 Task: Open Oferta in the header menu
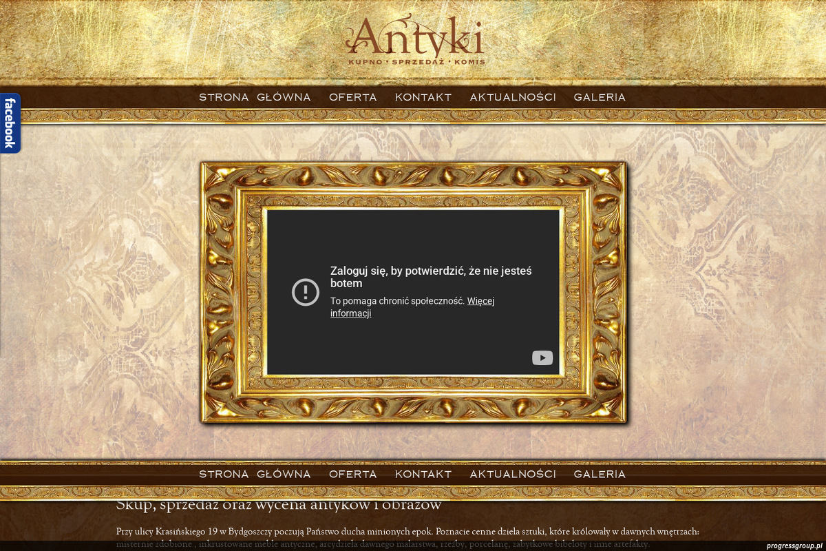pyautogui.click(x=352, y=97)
